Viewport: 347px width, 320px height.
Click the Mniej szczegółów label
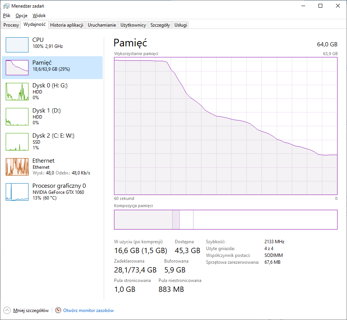click(x=31, y=310)
